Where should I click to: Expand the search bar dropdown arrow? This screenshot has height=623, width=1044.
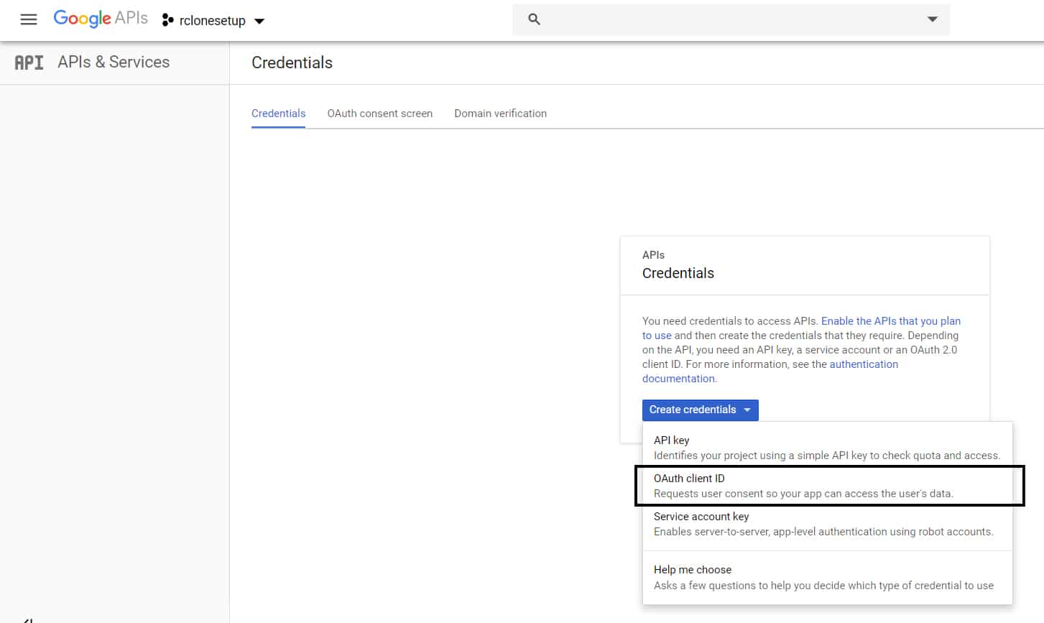point(932,19)
